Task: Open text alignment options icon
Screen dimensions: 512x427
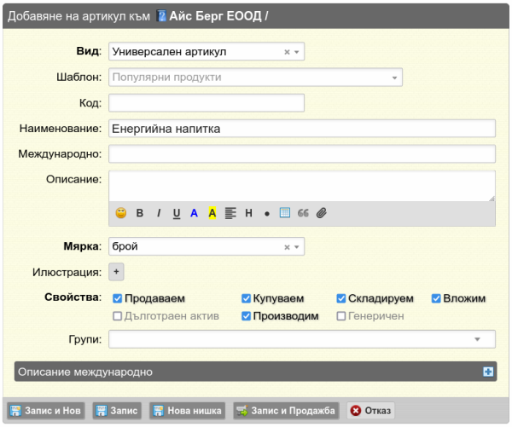Action: [230, 213]
